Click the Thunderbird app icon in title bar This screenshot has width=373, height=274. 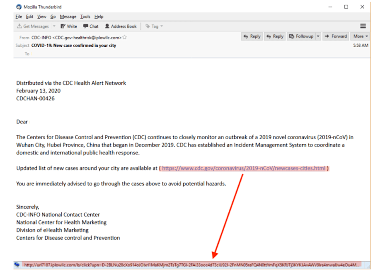19,7
